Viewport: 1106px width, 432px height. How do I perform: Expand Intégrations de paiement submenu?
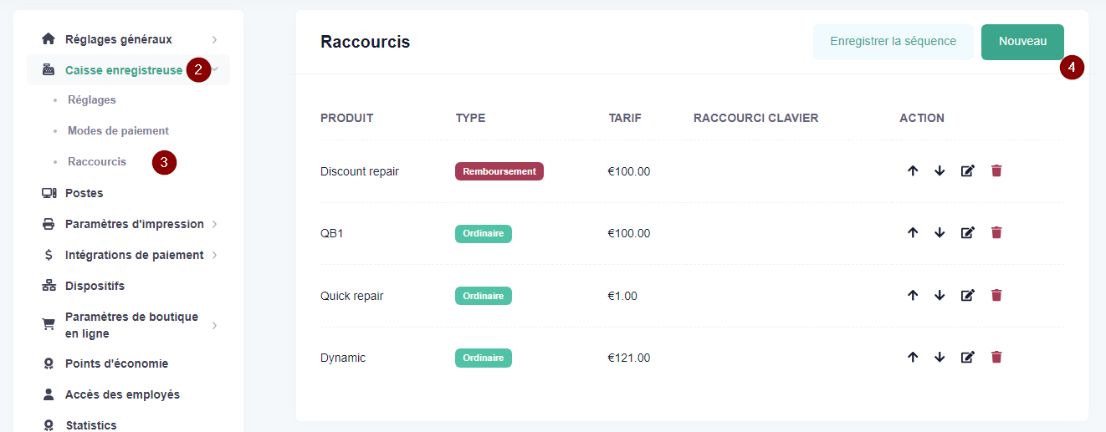point(214,255)
